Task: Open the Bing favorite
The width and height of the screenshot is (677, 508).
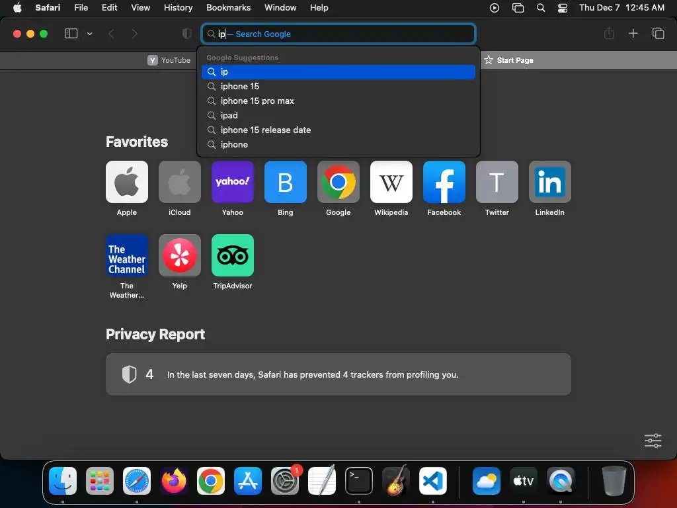Action: pos(286,182)
